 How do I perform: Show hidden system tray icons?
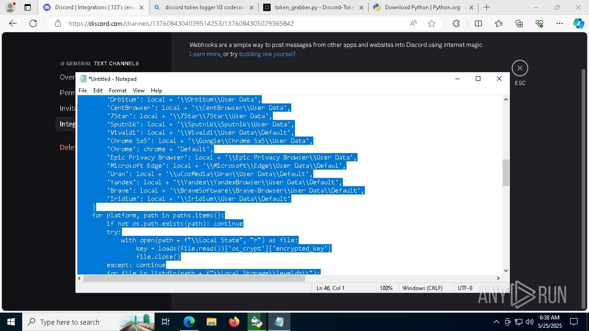coord(496,322)
